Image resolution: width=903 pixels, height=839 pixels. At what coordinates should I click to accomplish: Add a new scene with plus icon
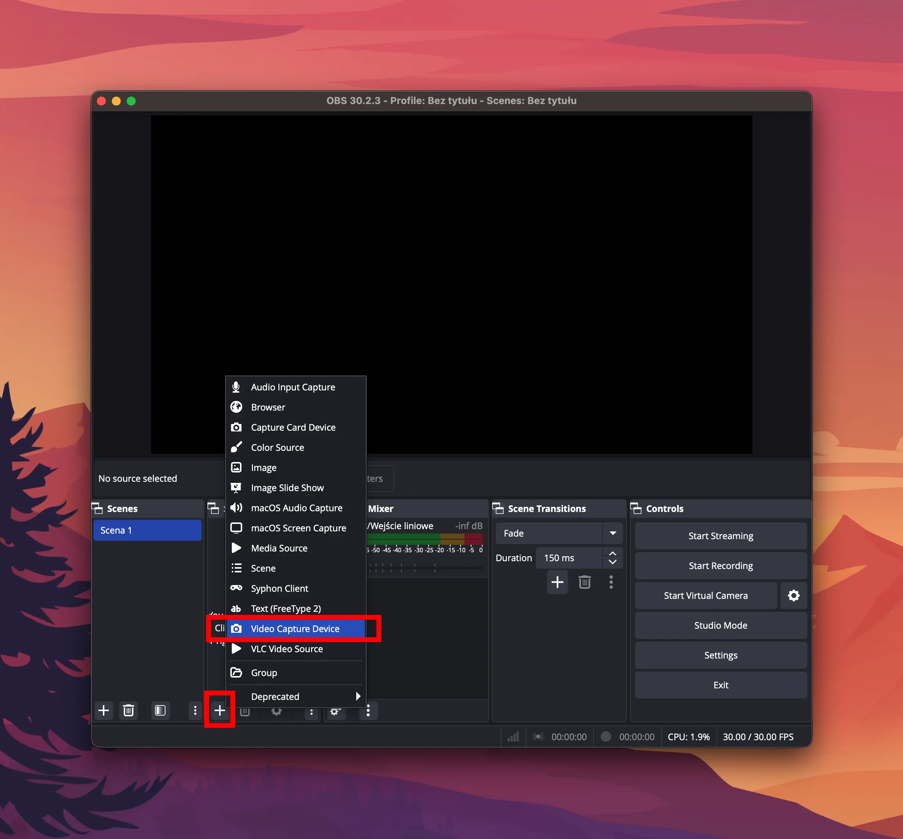(x=104, y=710)
